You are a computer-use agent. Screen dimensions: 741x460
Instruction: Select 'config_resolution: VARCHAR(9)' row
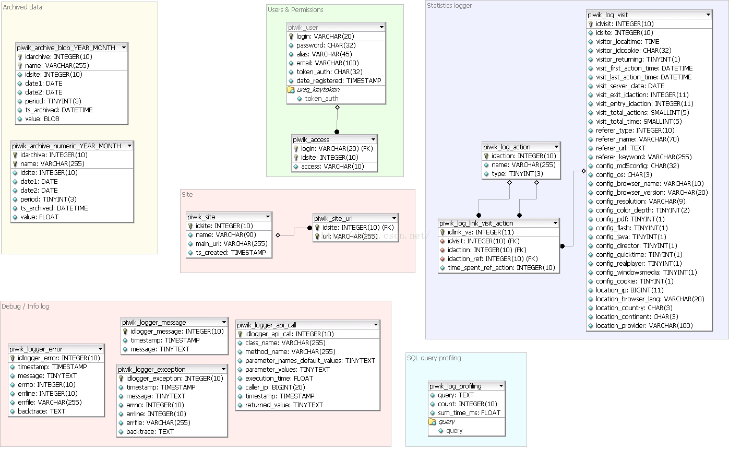(649, 202)
